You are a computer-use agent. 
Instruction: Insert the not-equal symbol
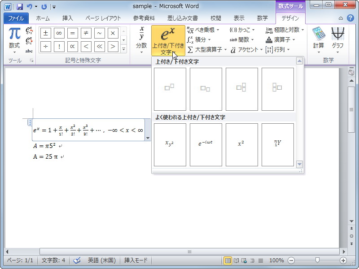click(x=86, y=32)
